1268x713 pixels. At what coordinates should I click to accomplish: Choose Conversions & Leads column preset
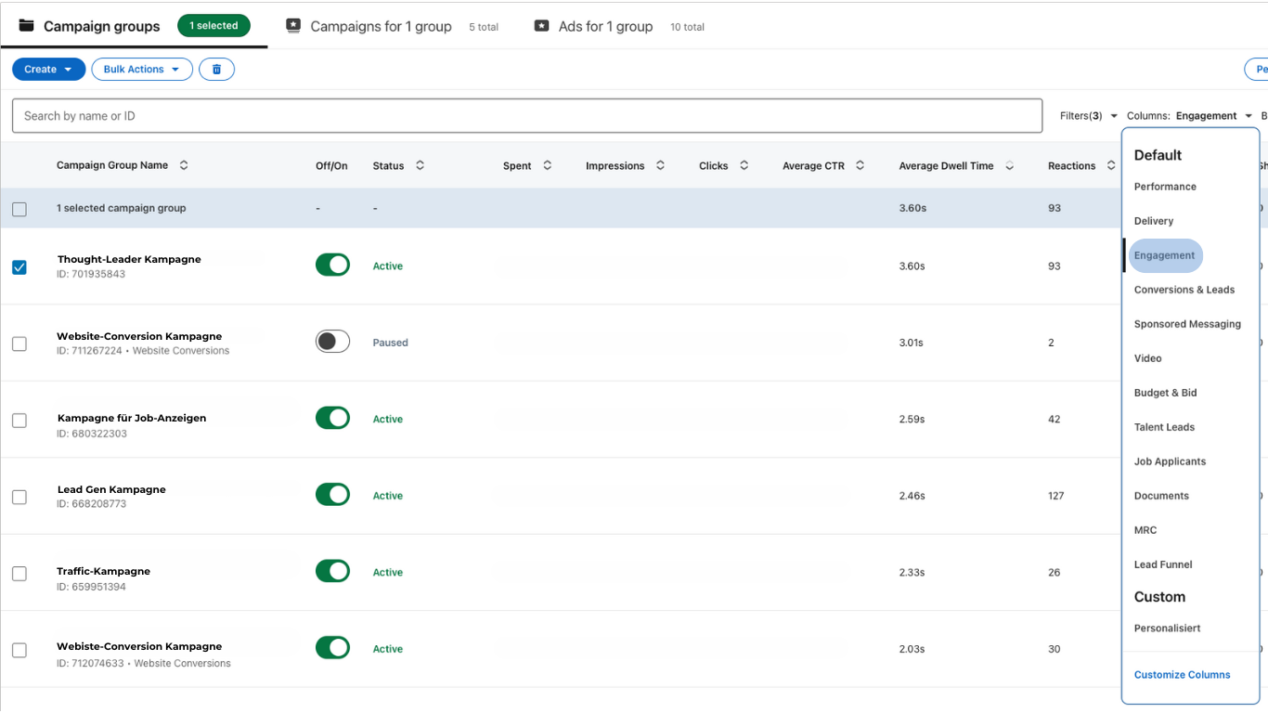point(1184,290)
